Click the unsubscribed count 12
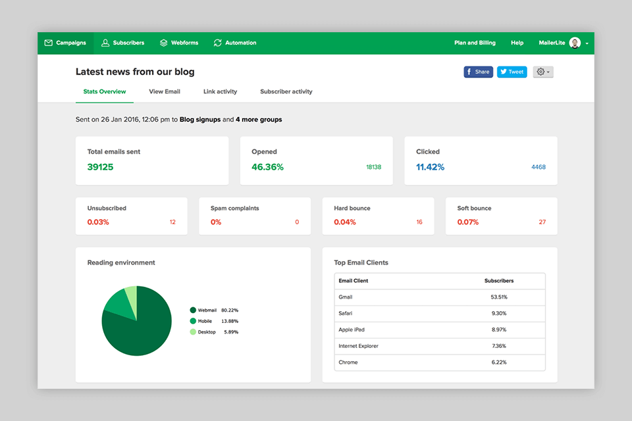Viewport: 632px width, 421px height. click(172, 222)
